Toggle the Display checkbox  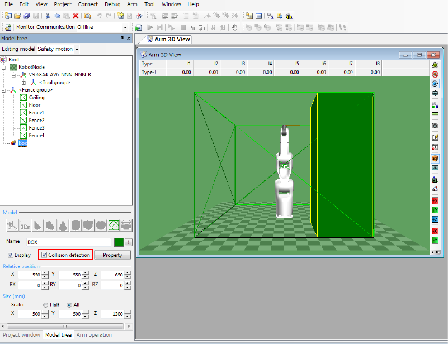coord(11,255)
